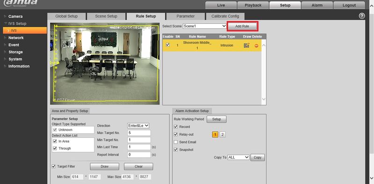Click the Max Target No. input field

(139, 133)
